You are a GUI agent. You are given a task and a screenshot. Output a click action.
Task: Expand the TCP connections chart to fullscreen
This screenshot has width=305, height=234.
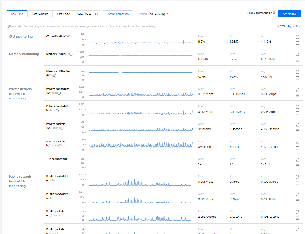coord(297,160)
